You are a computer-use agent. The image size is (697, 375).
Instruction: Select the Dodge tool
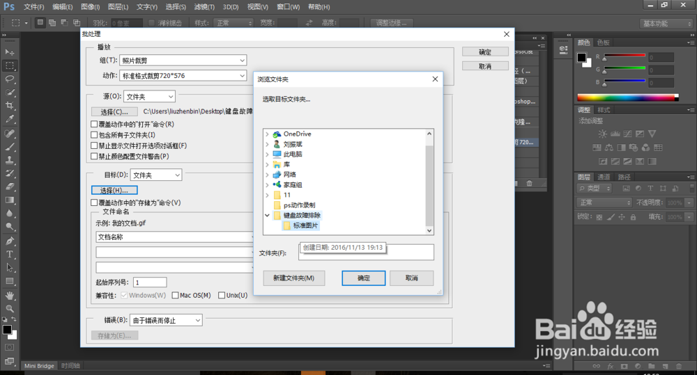click(9, 227)
